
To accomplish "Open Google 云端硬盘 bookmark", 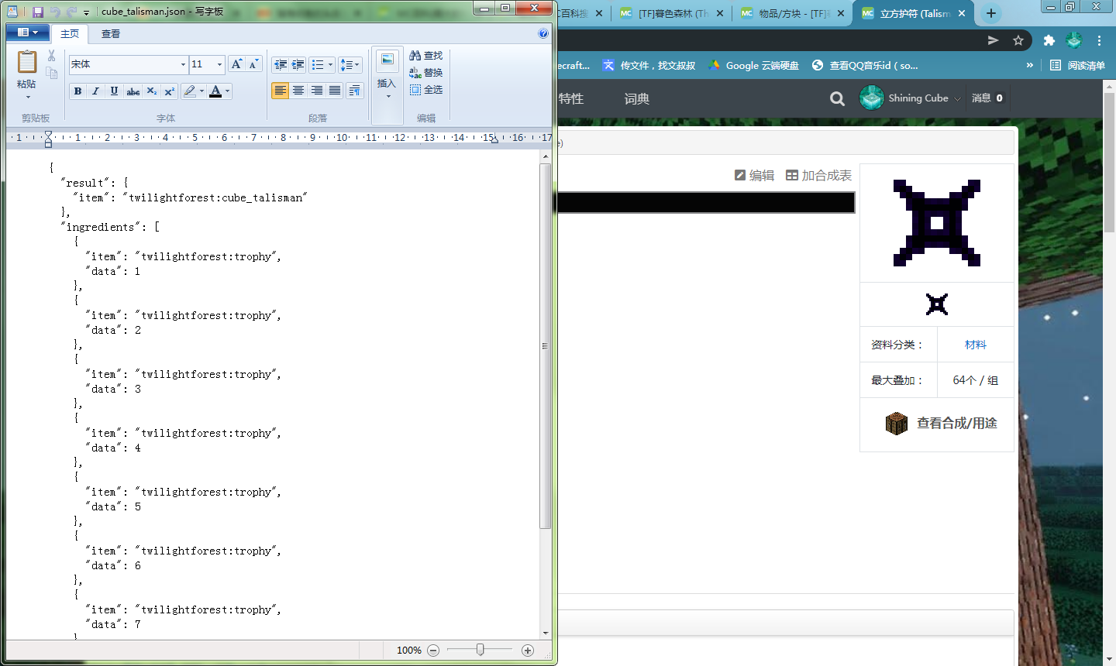I will click(x=753, y=66).
